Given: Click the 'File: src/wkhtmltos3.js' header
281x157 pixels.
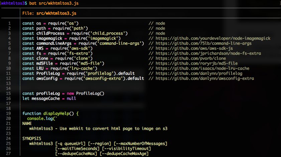Looking at the screenshot, I should pos(49,13).
